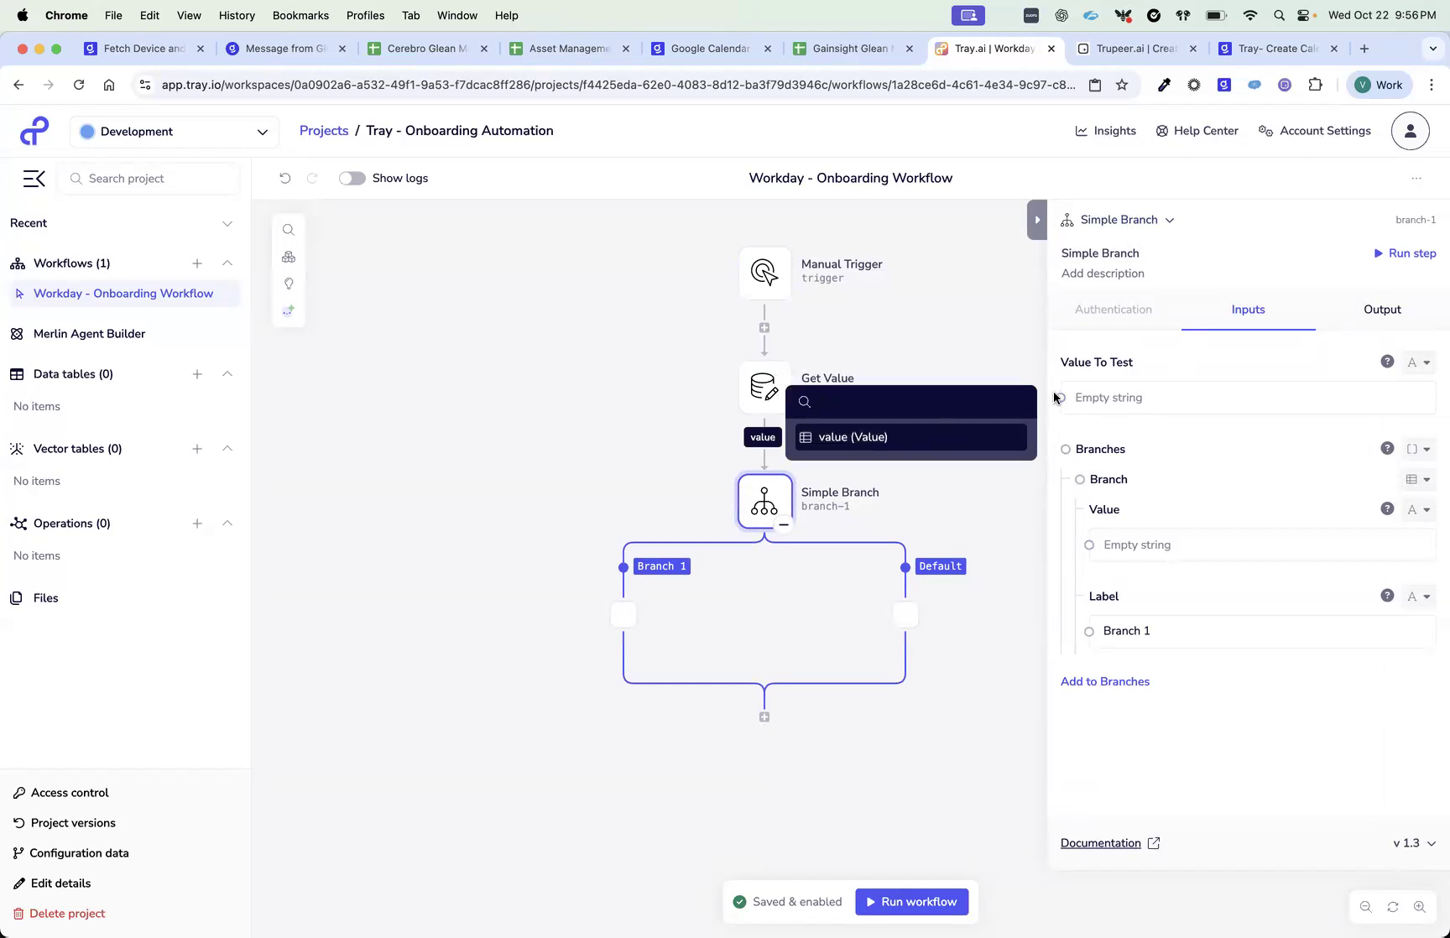Open the connectors panel from the canvas toolbar
The width and height of the screenshot is (1450, 938).
(289, 257)
